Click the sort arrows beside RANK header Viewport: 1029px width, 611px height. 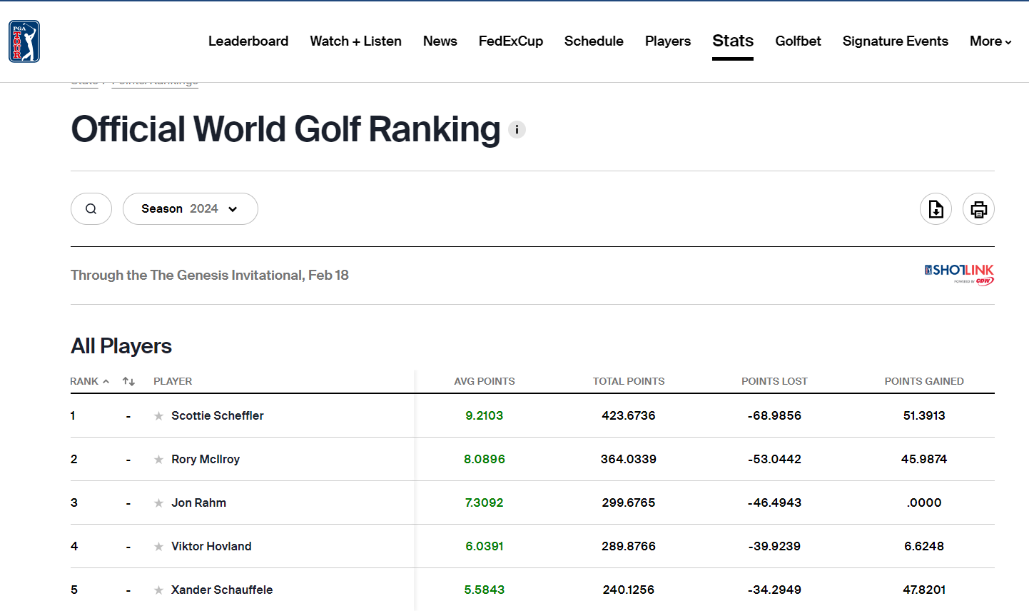128,380
